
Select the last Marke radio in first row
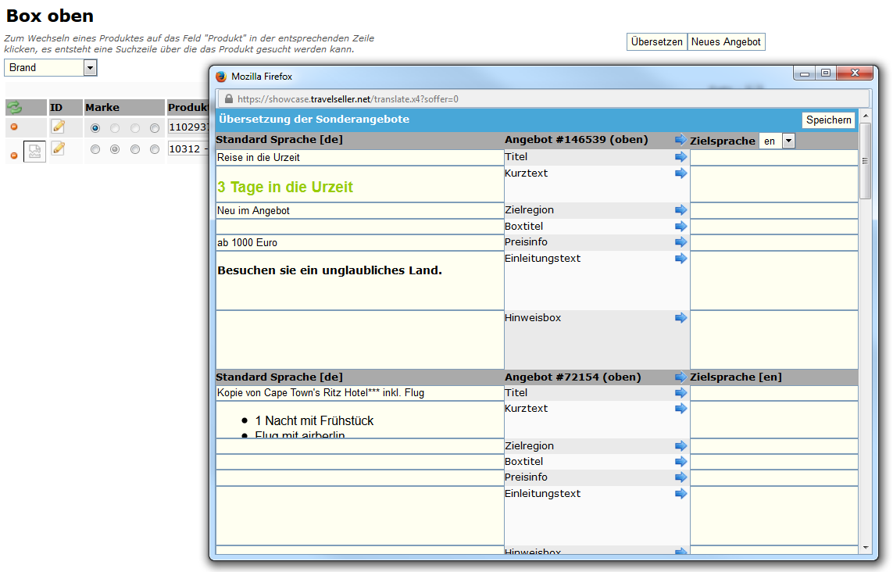pos(155,128)
